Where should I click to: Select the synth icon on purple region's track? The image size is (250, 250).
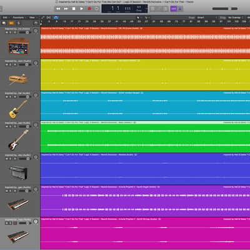tap(18, 204)
